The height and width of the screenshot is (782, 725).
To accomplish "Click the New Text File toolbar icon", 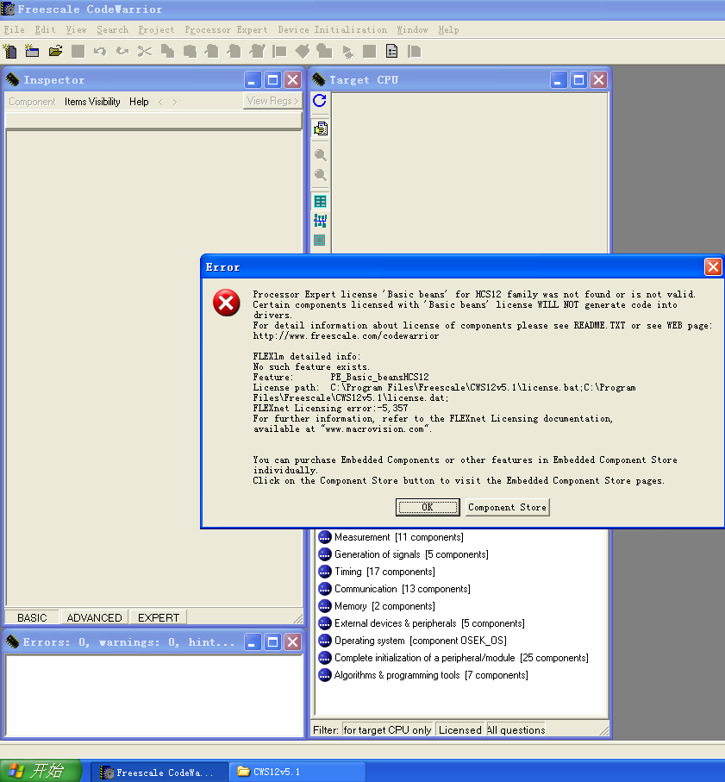I will [10, 52].
